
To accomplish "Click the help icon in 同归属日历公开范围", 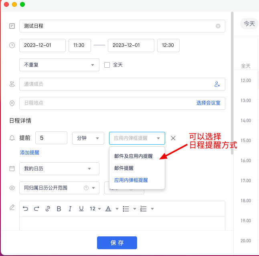I will [86, 188].
